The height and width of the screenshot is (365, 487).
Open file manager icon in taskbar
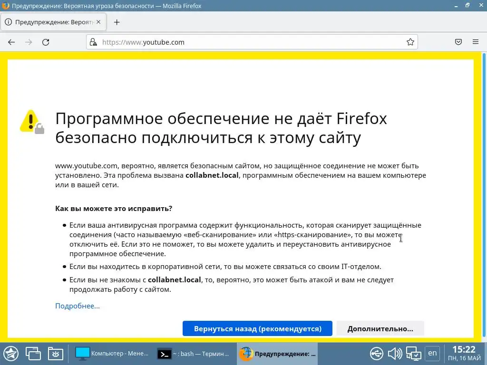(56, 354)
